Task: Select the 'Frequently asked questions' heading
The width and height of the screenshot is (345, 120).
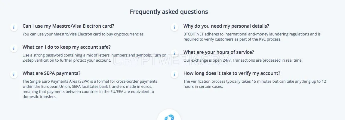Action: (169, 12)
